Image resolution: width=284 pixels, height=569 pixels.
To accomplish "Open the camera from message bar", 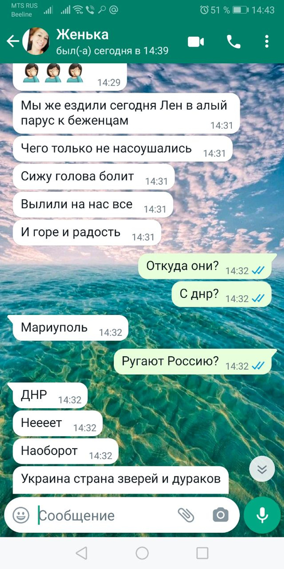I will pyautogui.click(x=220, y=515).
